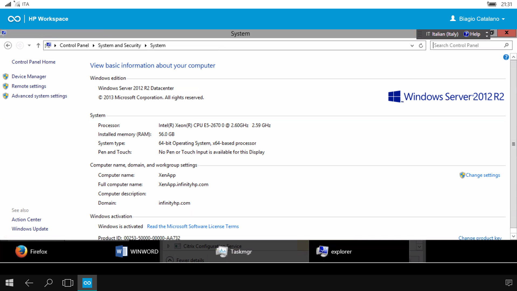The width and height of the screenshot is (517, 291).
Task: Click the forward navigation arrow
Action: point(20,46)
